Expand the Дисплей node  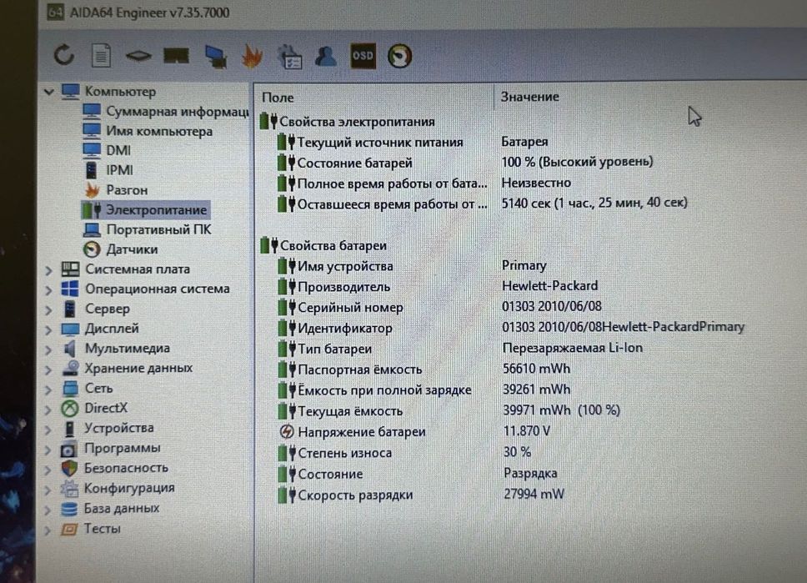pyautogui.click(x=48, y=329)
